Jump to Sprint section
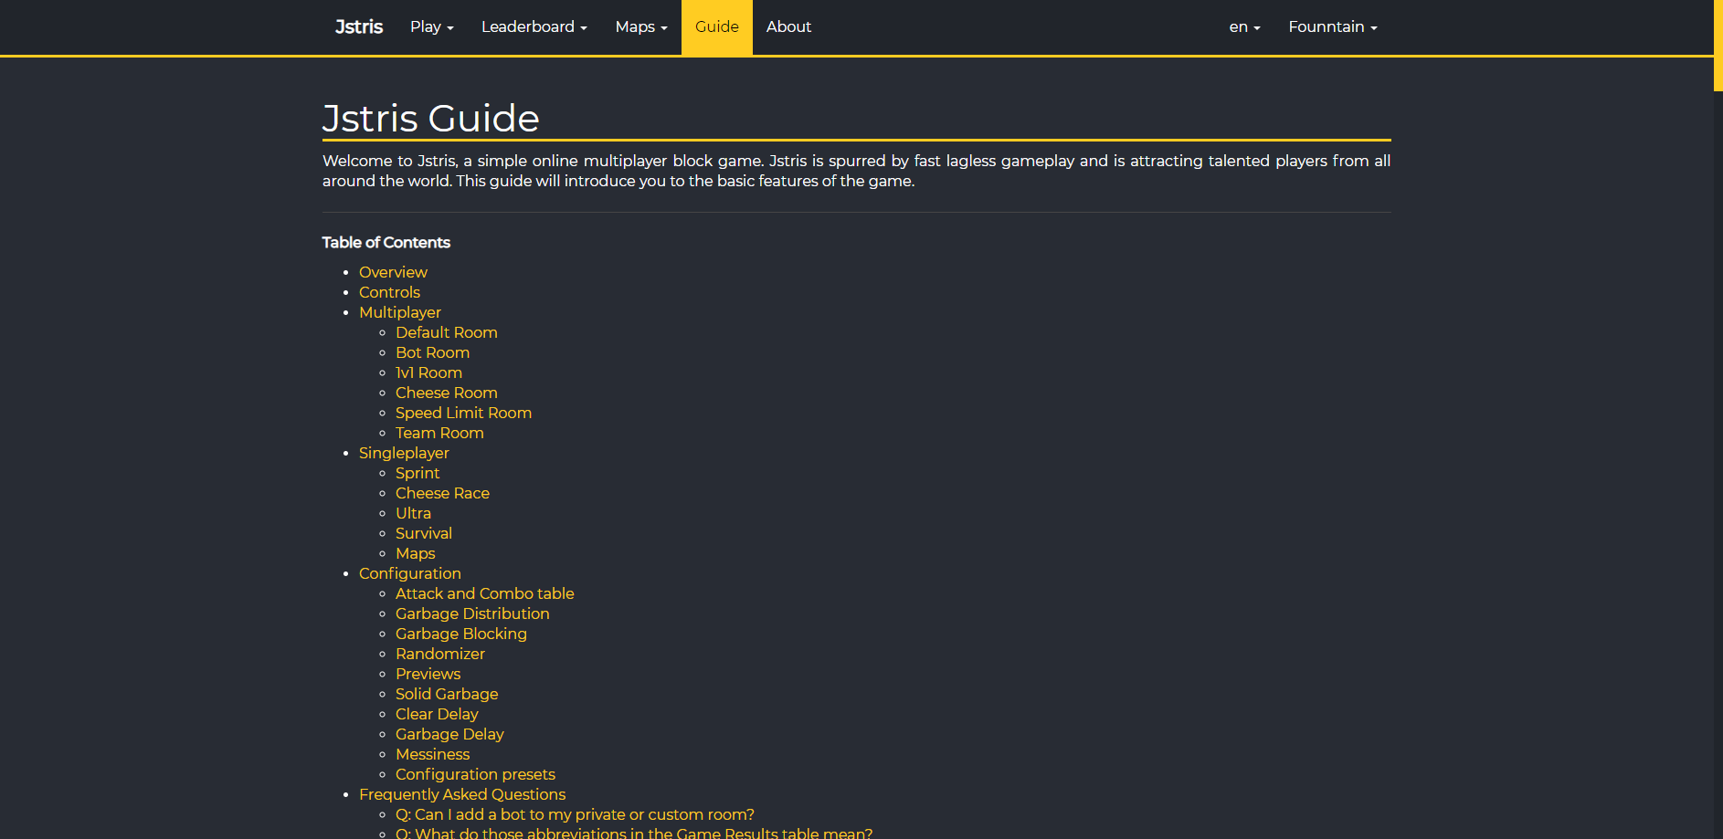This screenshot has width=1723, height=839. (x=418, y=473)
